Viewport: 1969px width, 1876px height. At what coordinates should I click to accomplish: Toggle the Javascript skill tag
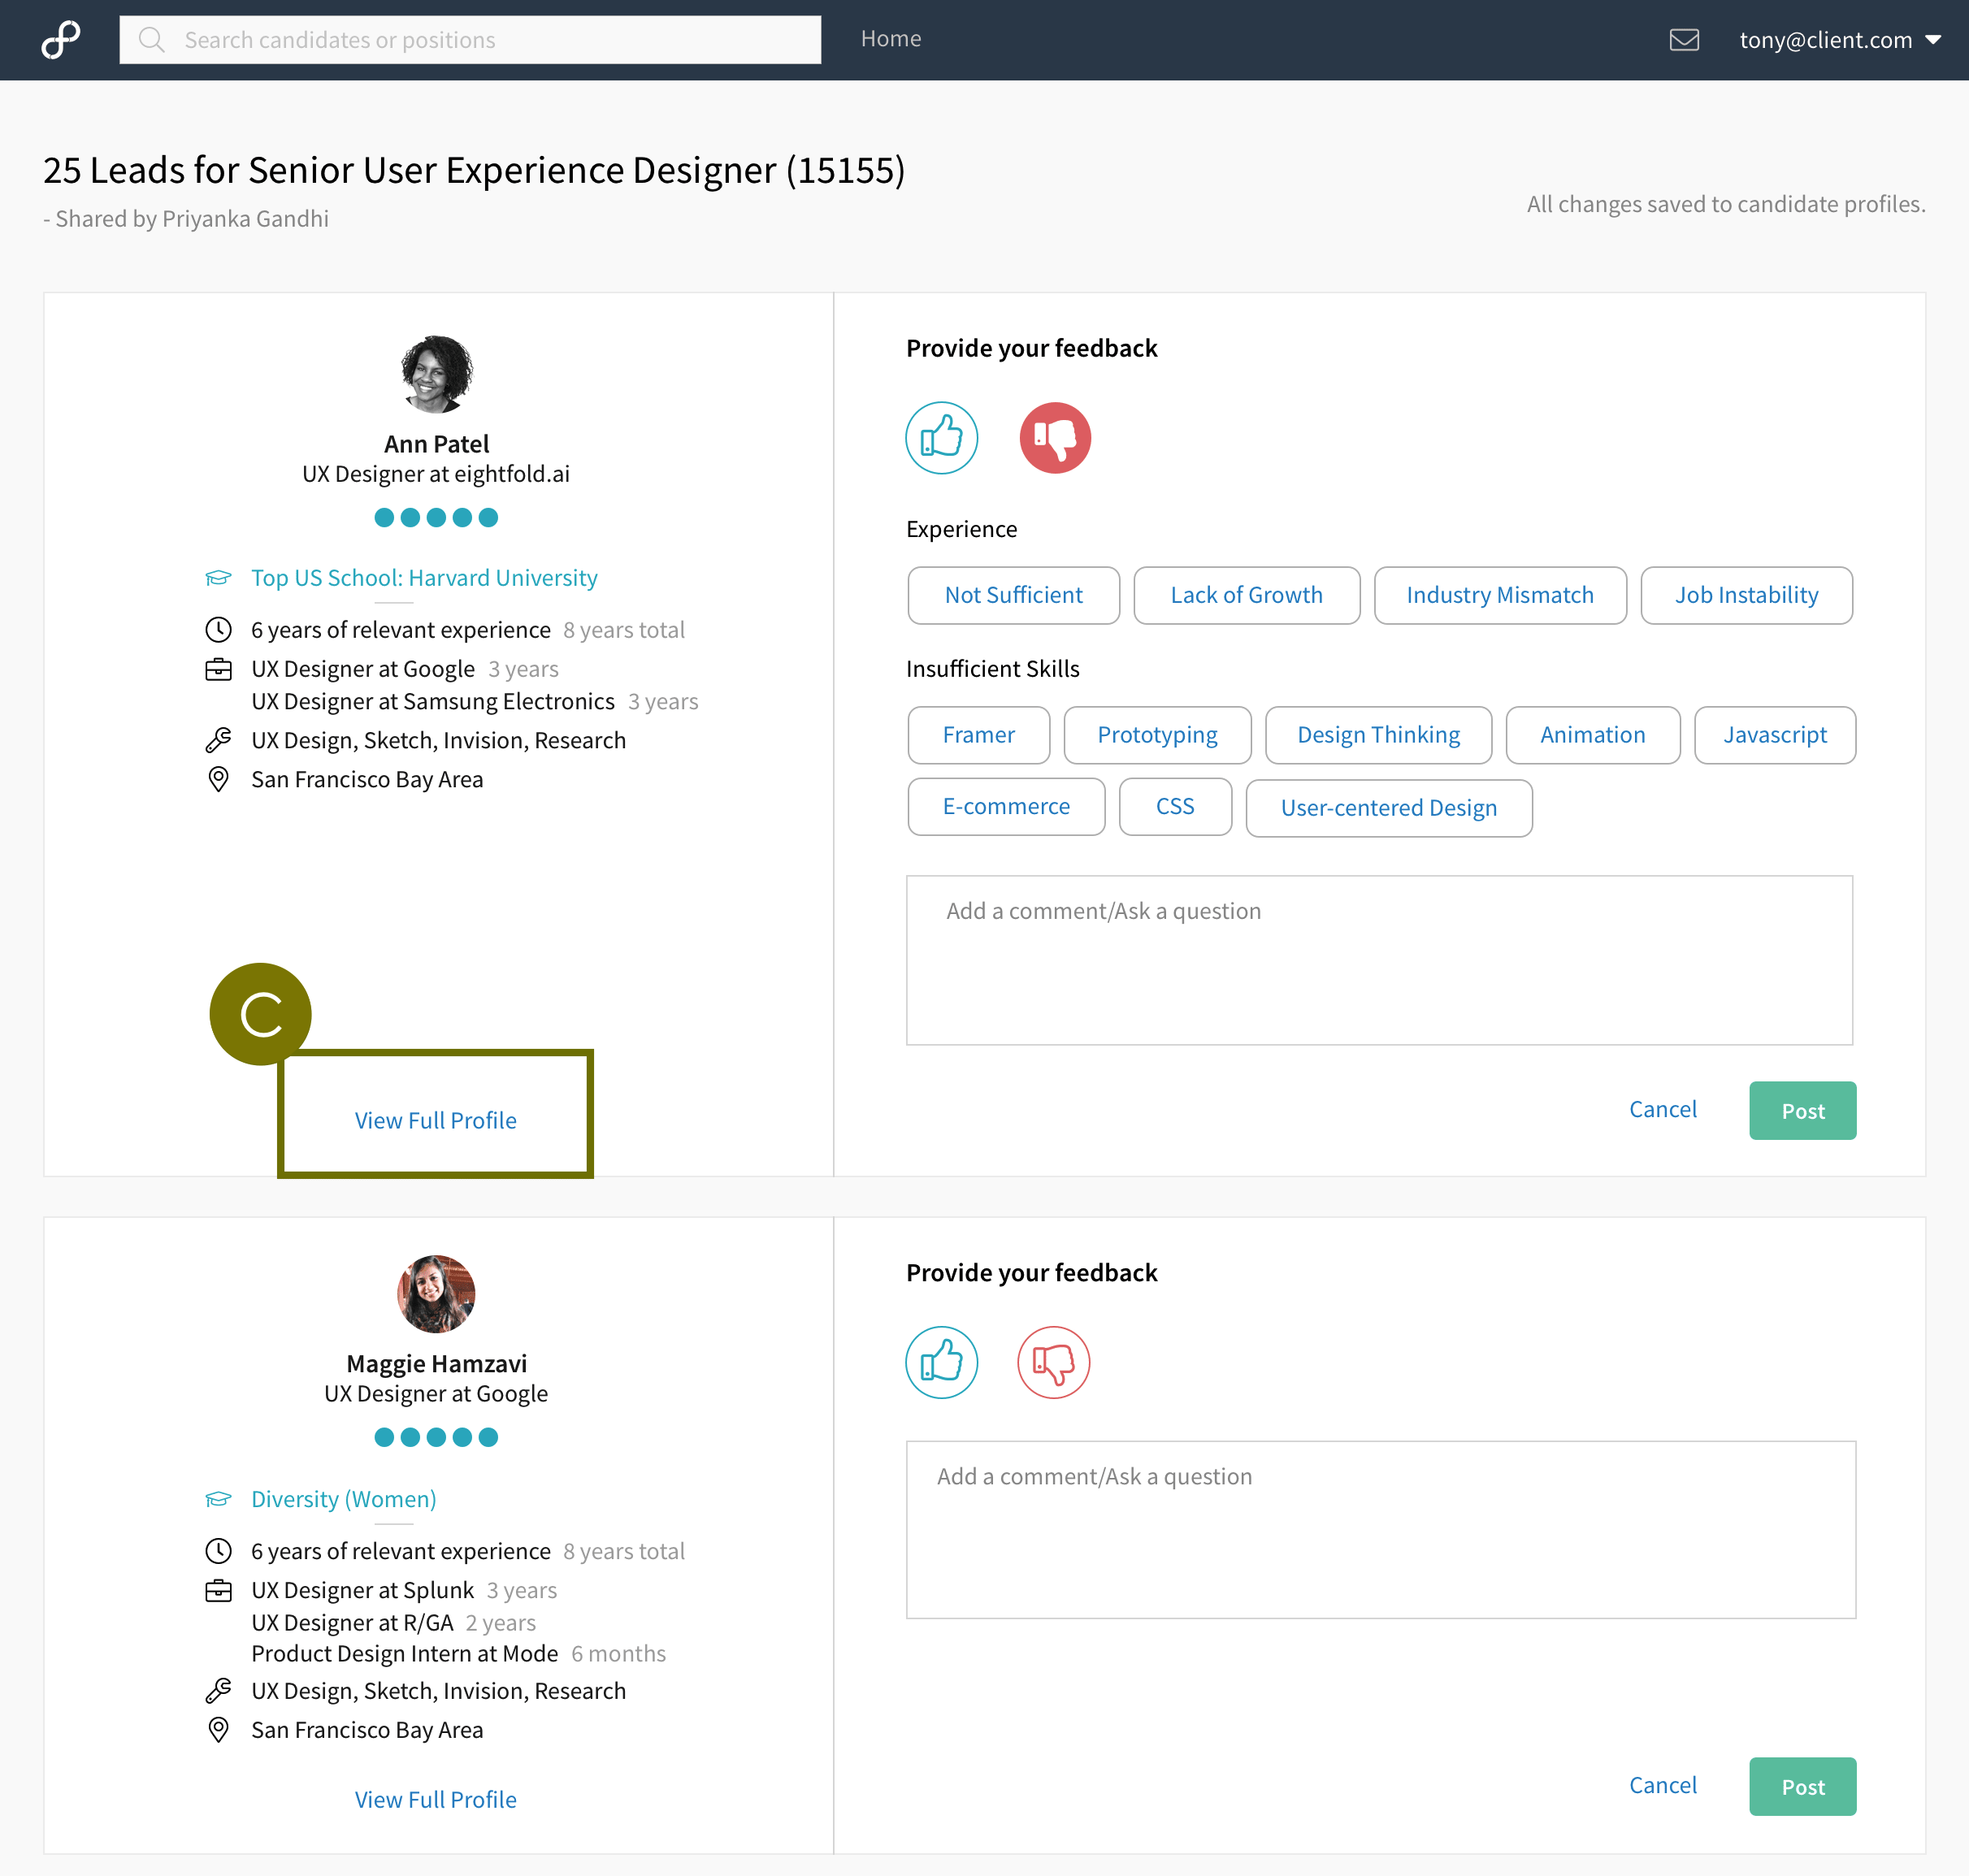[x=1775, y=735]
